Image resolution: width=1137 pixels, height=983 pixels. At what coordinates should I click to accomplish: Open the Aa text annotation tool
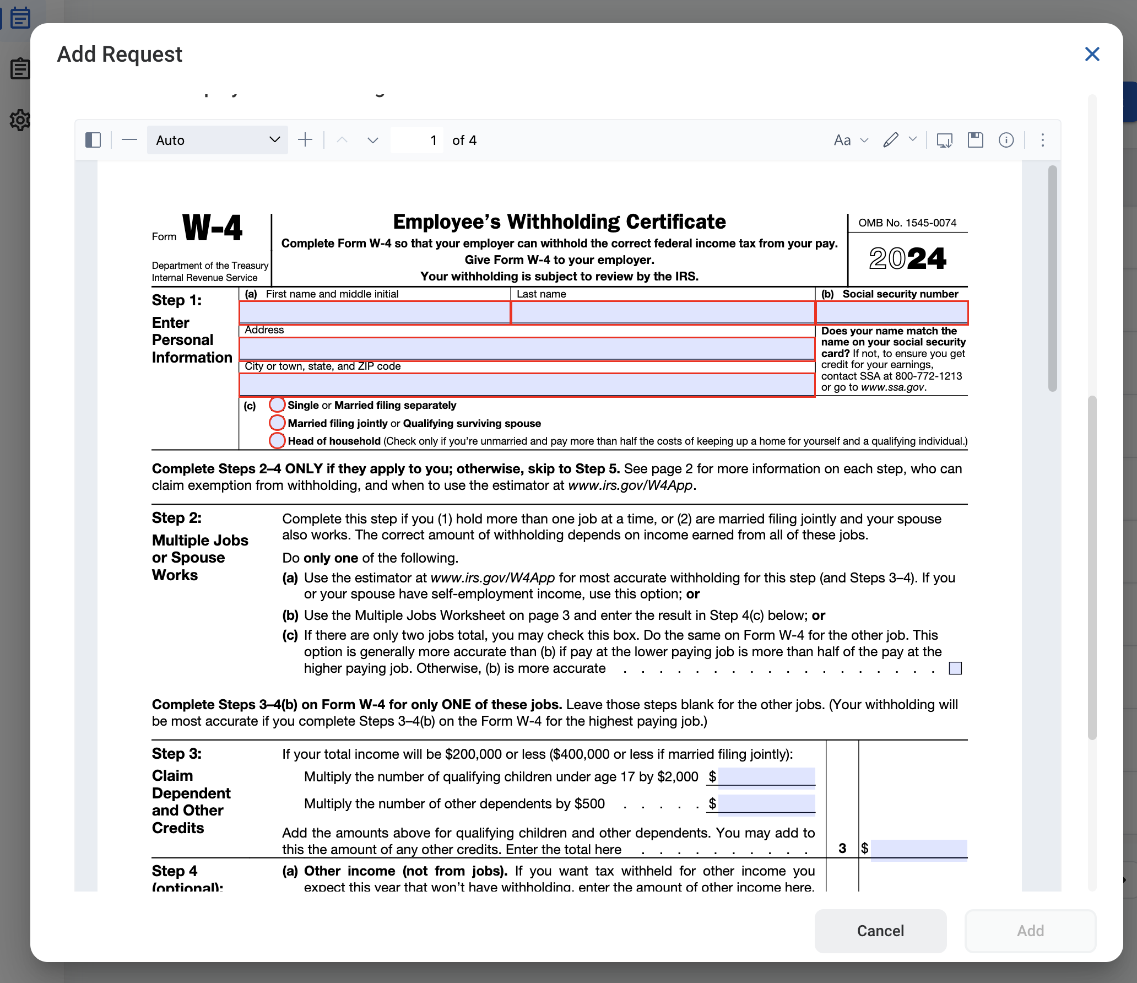(842, 140)
